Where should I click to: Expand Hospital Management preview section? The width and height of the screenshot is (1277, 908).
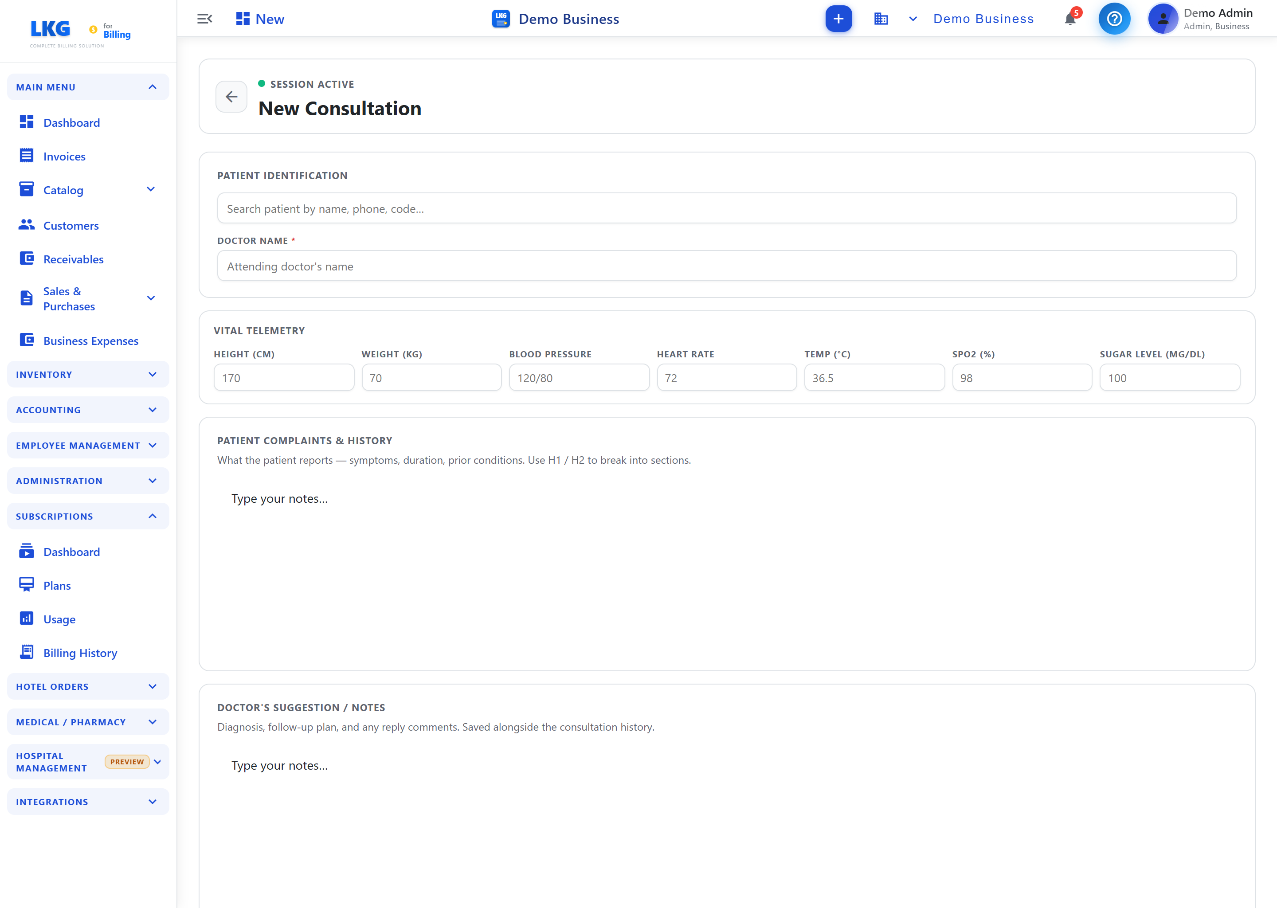point(88,762)
